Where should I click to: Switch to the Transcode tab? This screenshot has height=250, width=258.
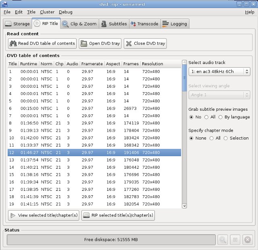click(x=145, y=24)
